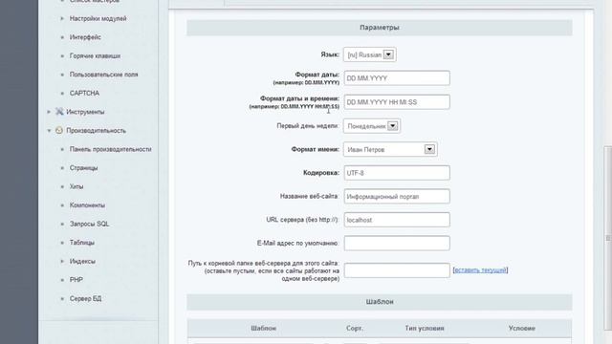Open the Хиты sidebar item

tap(76, 187)
